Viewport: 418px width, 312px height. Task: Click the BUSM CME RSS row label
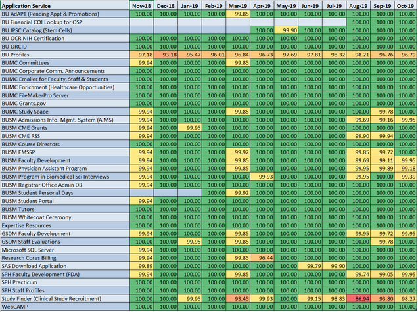point(65,136)
